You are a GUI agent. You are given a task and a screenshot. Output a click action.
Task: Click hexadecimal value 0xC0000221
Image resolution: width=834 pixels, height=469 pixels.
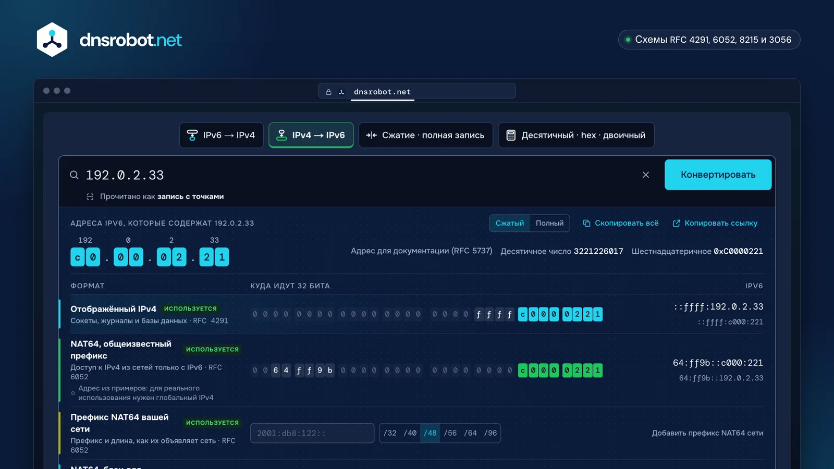[738, 251]
